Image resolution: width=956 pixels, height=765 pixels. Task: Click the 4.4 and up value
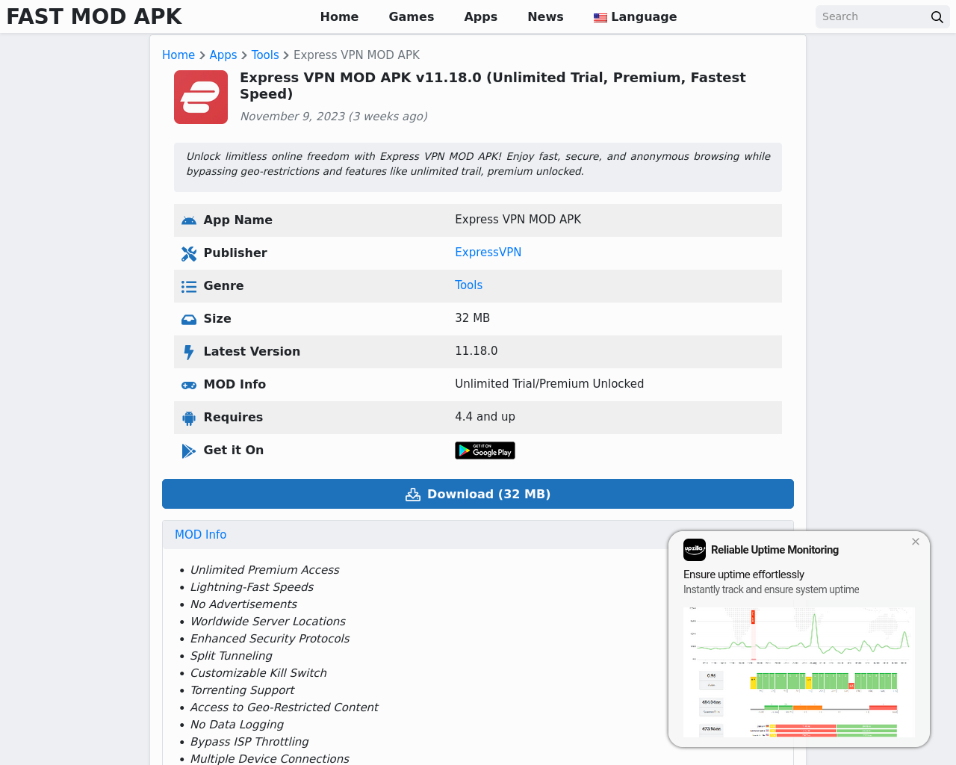coord(485,417)
